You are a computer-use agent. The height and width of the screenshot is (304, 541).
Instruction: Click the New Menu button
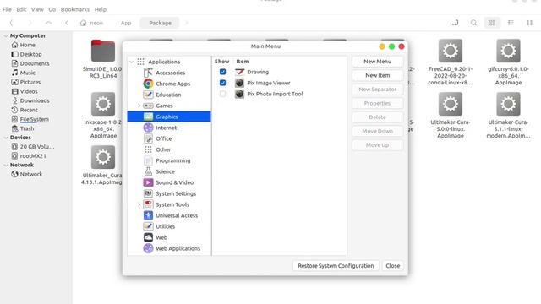[x=378, y=62]
